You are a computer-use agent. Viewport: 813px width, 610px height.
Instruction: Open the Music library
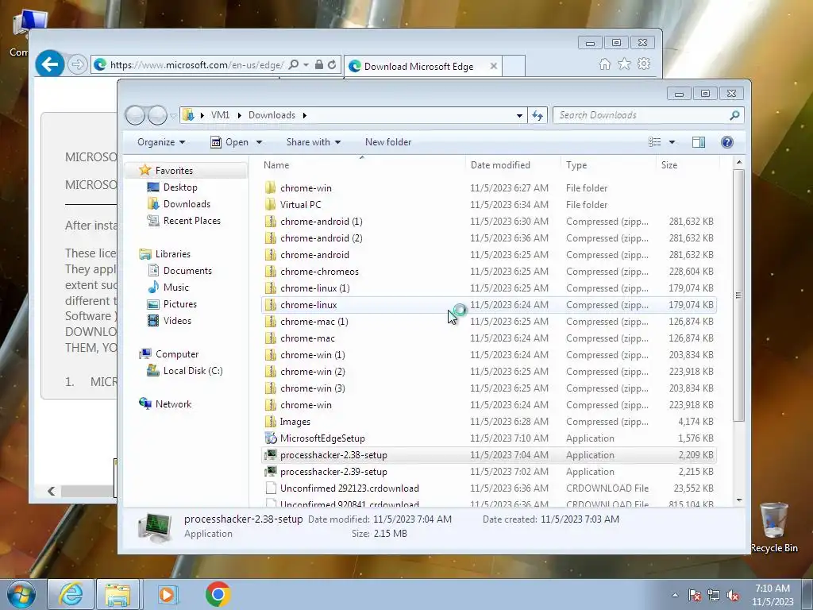tap(175, 288)
